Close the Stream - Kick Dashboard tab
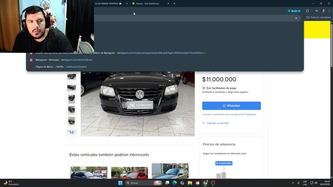 click(x=168, y=4)
